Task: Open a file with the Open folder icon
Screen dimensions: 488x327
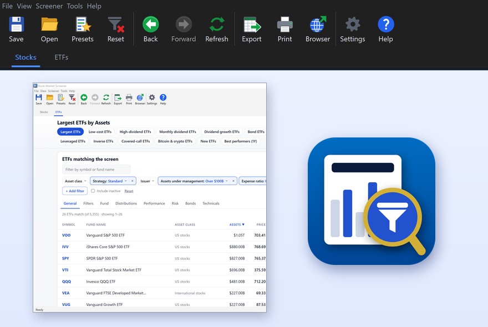Action: tap(49, 24)
